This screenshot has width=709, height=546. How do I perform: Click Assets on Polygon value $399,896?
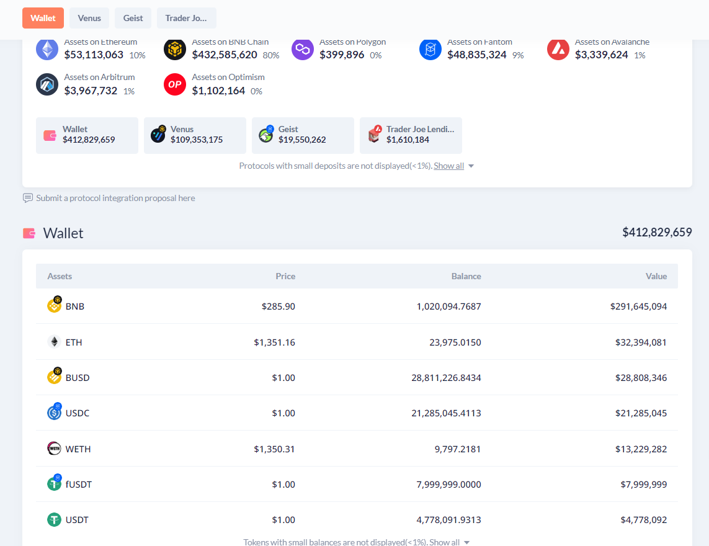pos(342,55)
